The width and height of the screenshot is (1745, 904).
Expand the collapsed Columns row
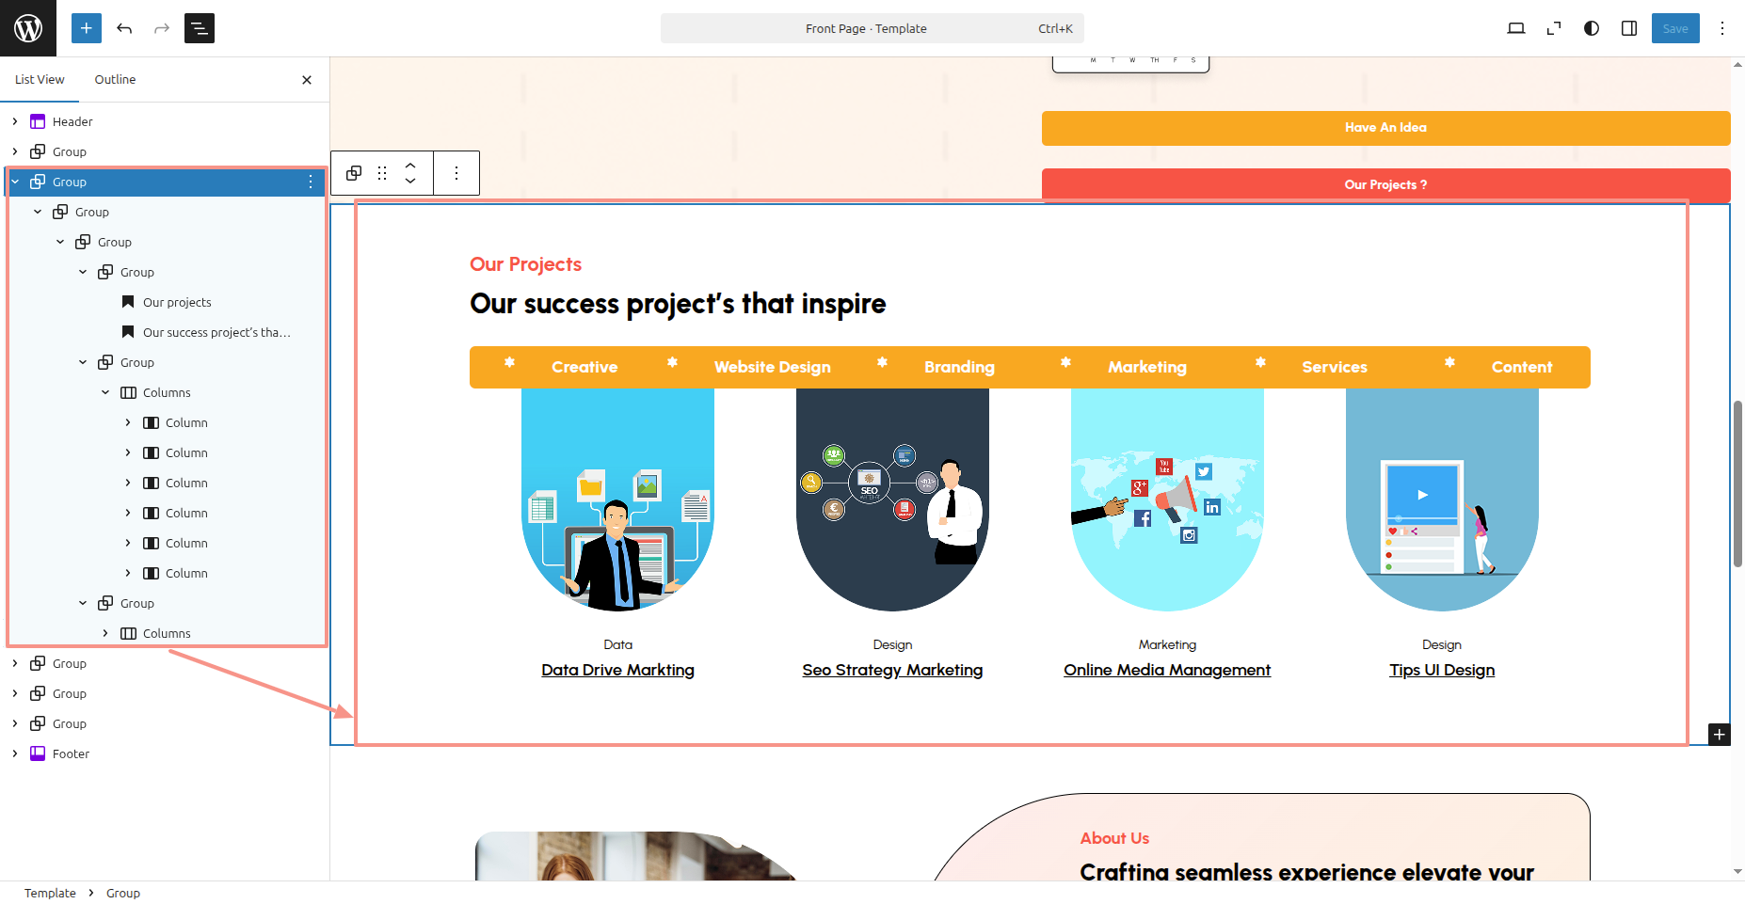105,633
